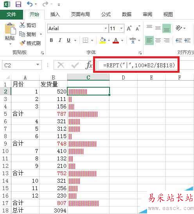Select column C header
Screen dimensions: 194x214
click(x=88, y=77)
